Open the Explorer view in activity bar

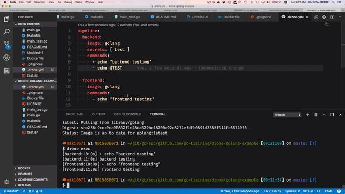click(x=6, y=19)
